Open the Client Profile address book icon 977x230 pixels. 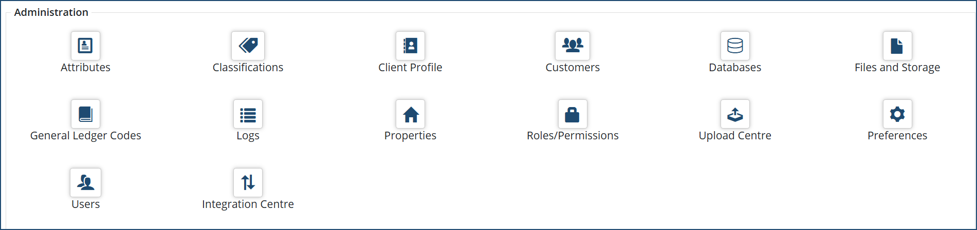pos(410,46)
